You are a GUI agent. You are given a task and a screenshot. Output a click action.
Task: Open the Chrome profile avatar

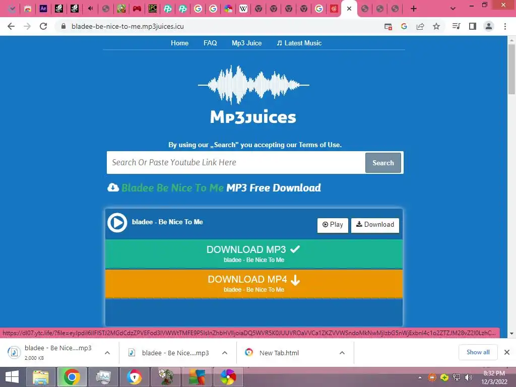pos(489,26)
